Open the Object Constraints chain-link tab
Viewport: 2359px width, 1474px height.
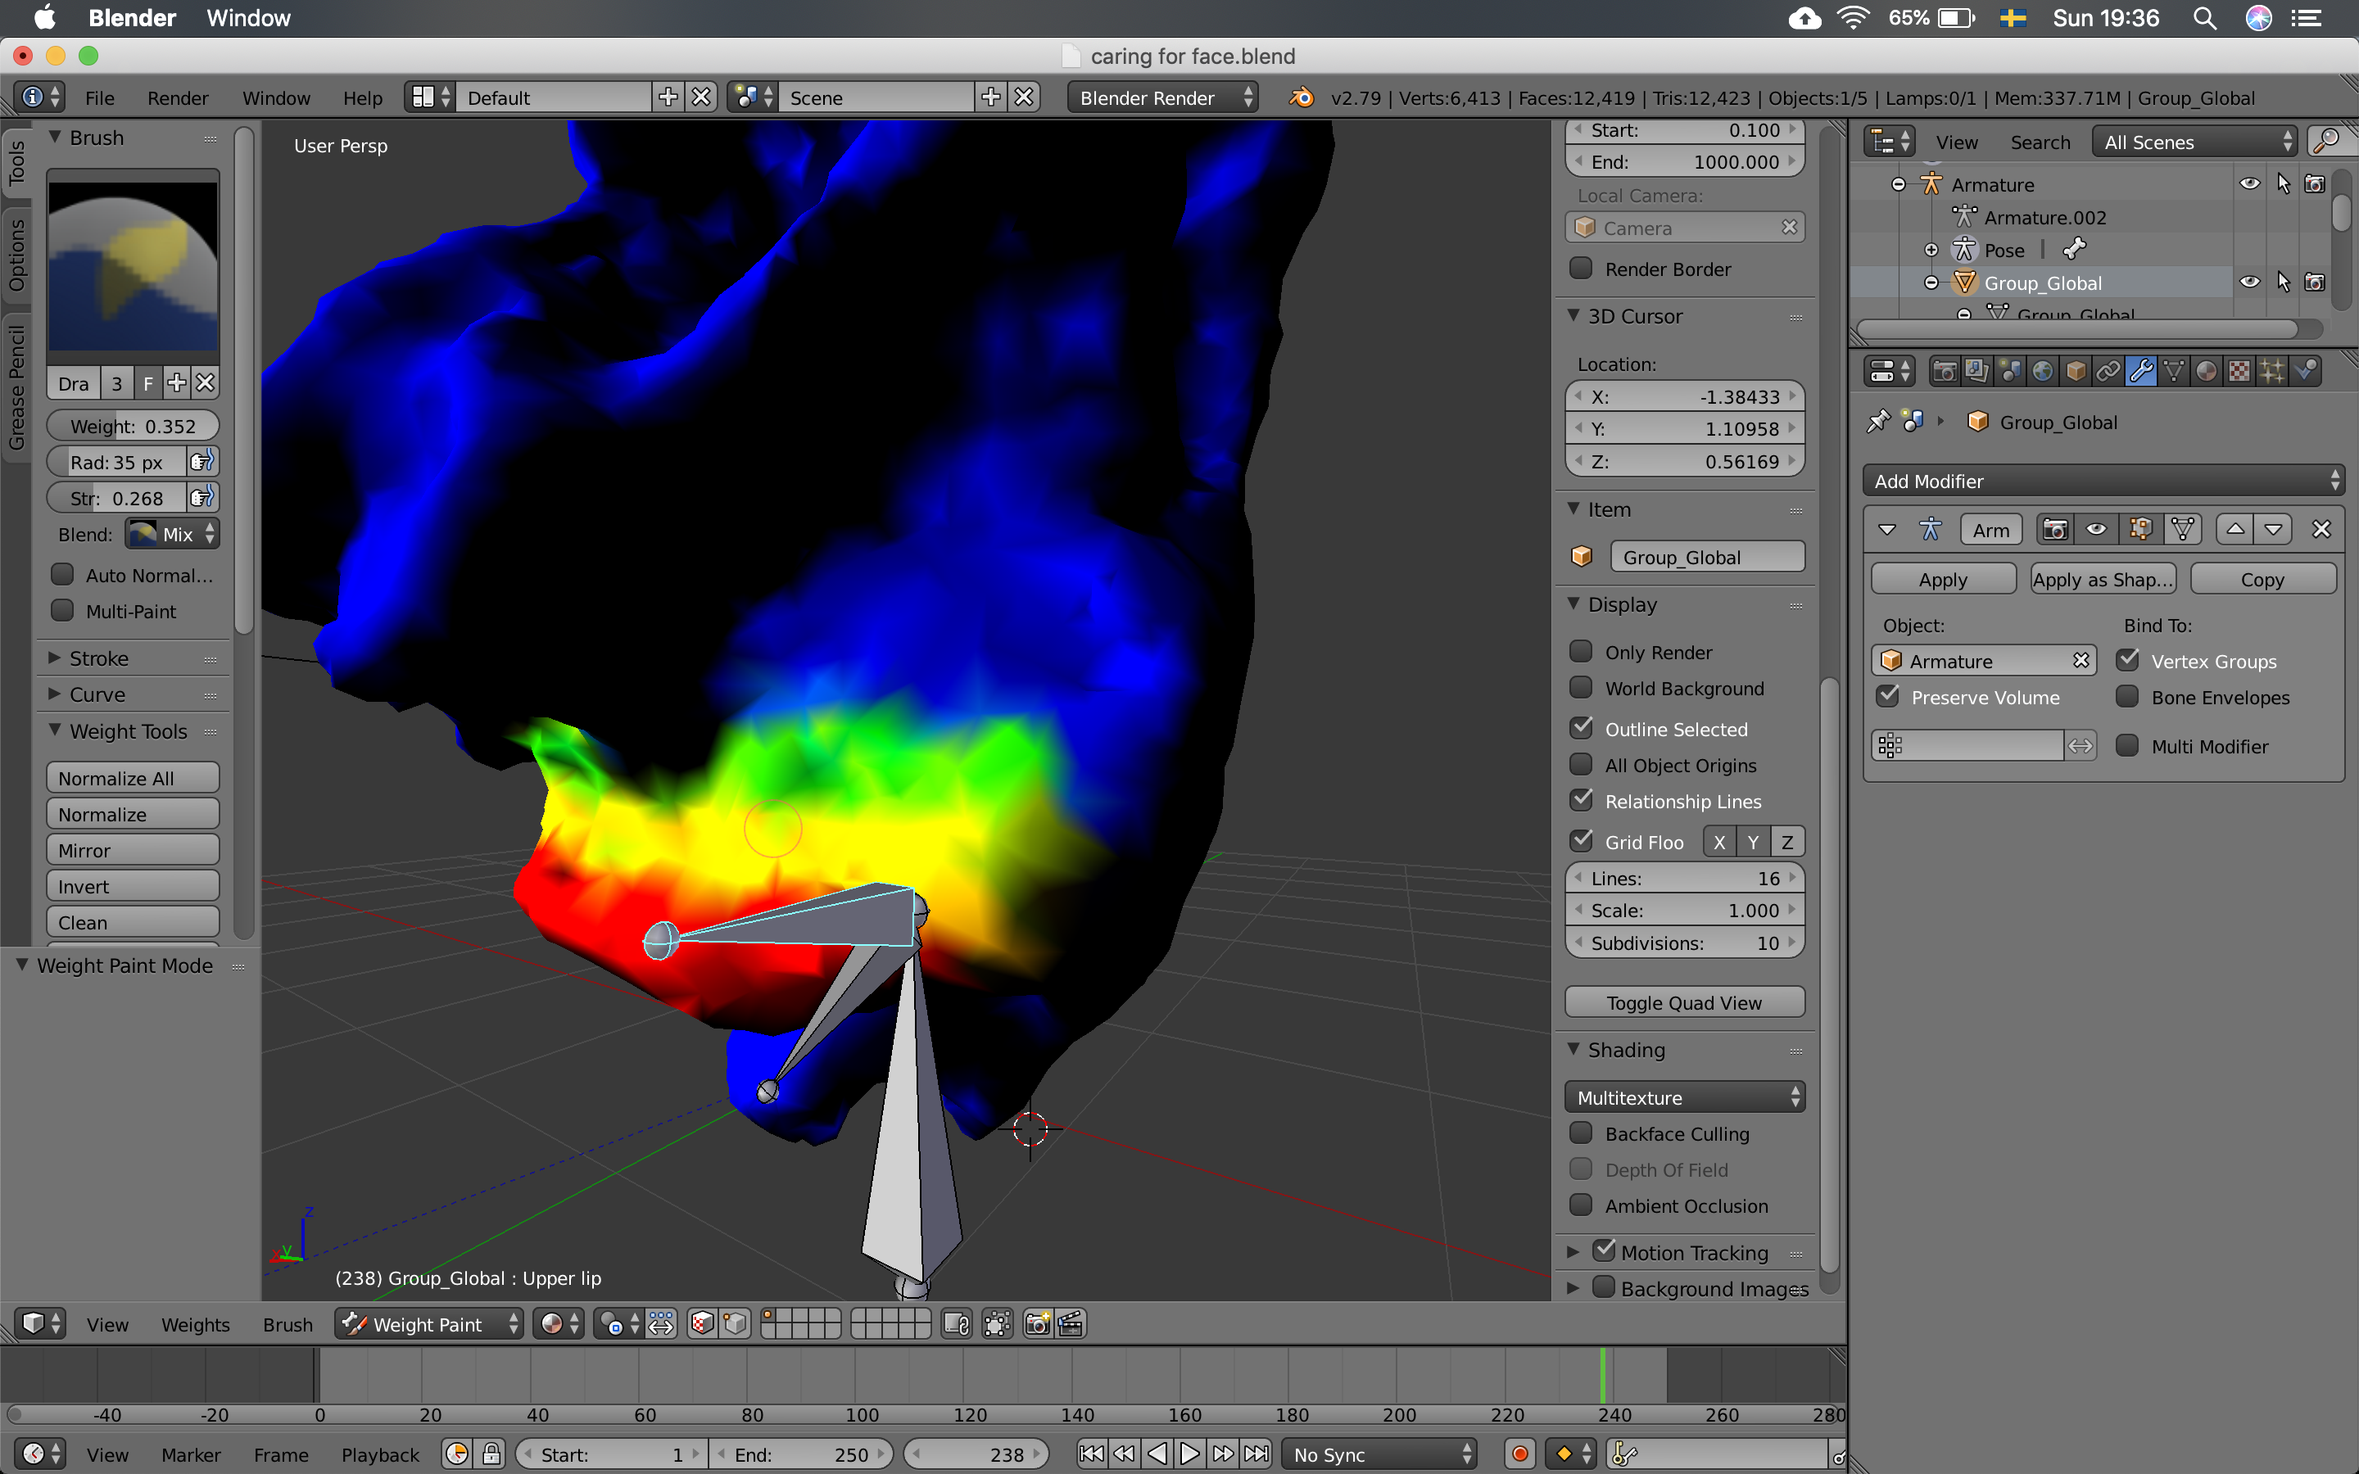[2108, 372]
